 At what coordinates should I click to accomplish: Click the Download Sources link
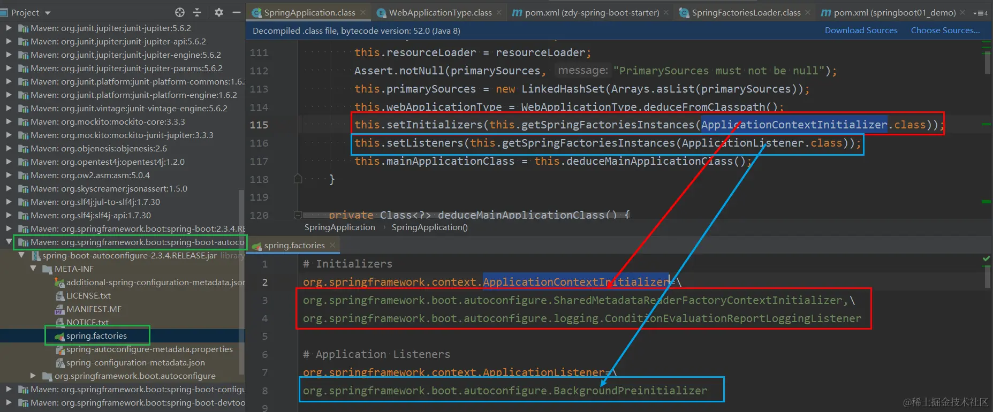pos(861,30)
